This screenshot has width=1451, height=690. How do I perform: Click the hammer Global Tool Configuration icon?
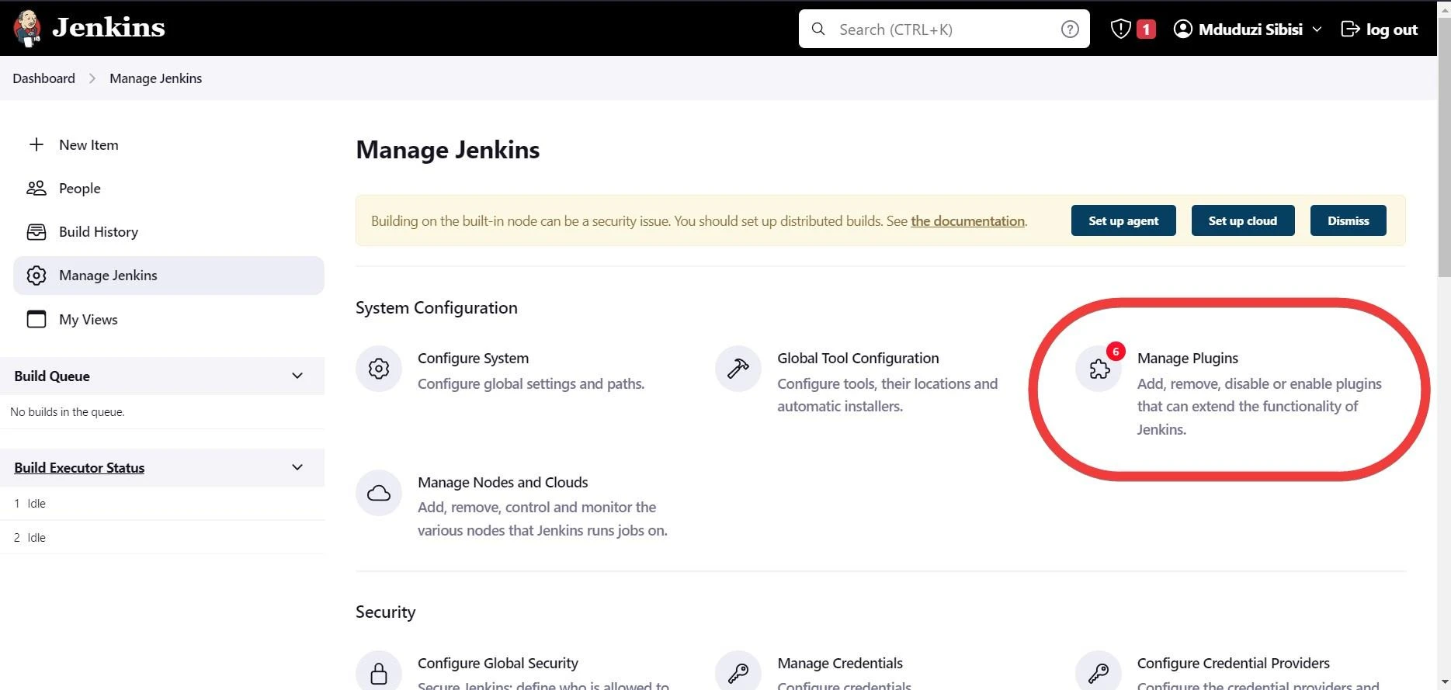pos(738,369)
